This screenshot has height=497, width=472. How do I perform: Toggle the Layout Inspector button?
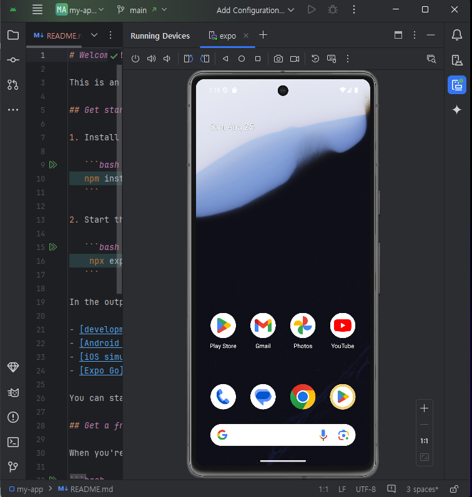(431, 59)
